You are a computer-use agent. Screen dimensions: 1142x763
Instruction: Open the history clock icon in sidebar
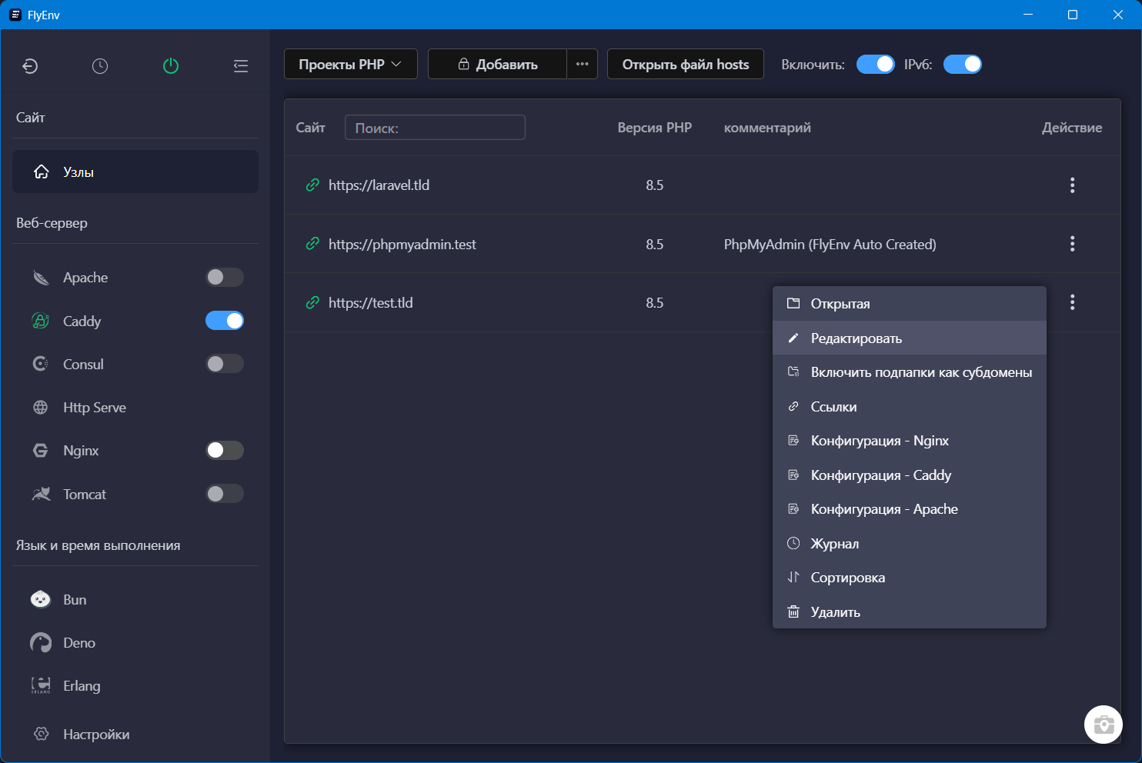[x=100, y=66]
